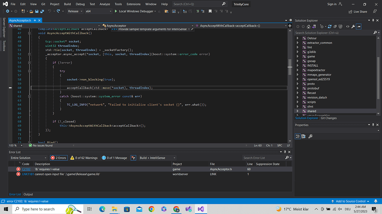The image size is (382, 214).
Task: Toggle the 0 of 1 Message filter
Action: pyautogui.click(x=115, y=158)
